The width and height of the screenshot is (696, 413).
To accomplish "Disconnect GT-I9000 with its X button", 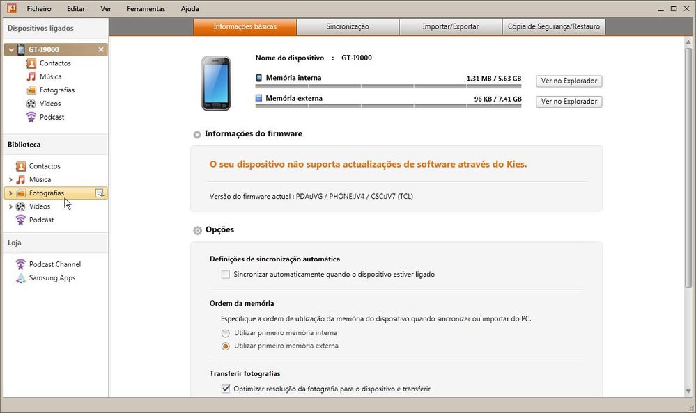I will point(100,49).
